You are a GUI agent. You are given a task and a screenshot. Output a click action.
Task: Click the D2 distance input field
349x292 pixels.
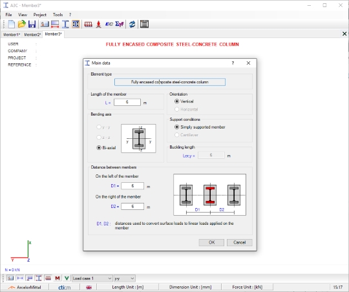coord(132,206)
